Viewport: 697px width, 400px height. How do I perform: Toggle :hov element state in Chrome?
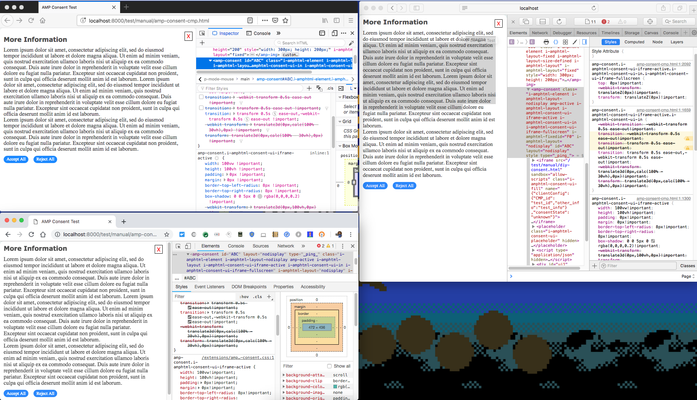244,297
